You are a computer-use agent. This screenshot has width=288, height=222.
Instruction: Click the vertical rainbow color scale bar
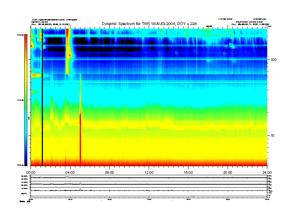click(x=26, y=100)
